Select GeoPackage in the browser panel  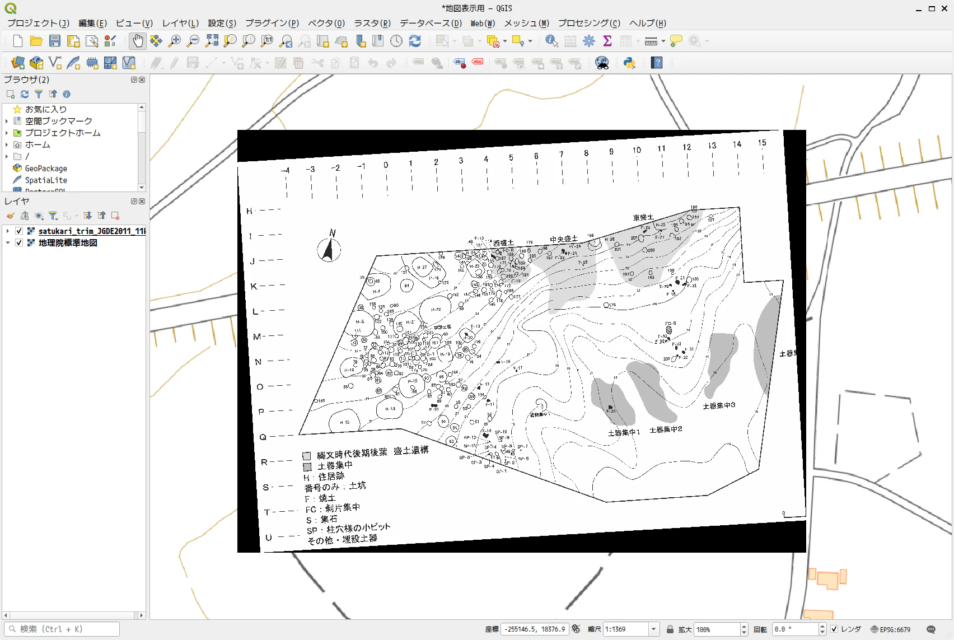(46, 168)
